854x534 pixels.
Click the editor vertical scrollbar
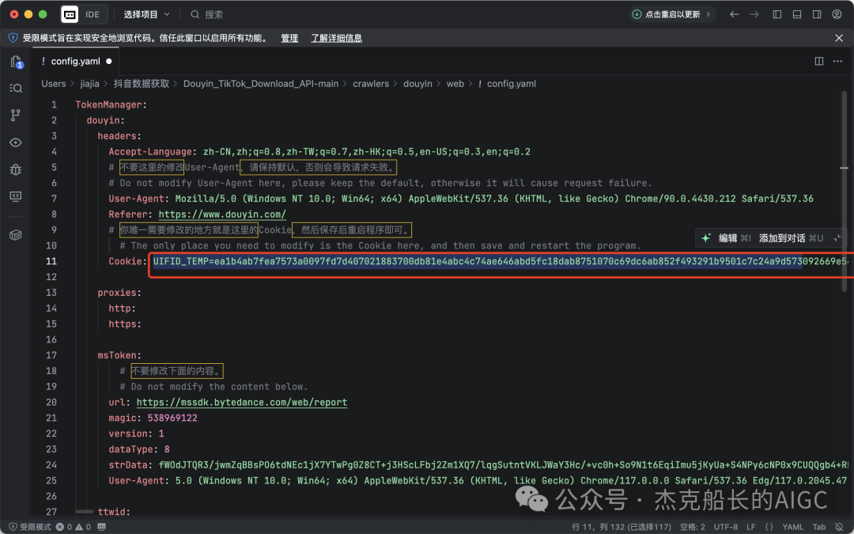[845, 191]
